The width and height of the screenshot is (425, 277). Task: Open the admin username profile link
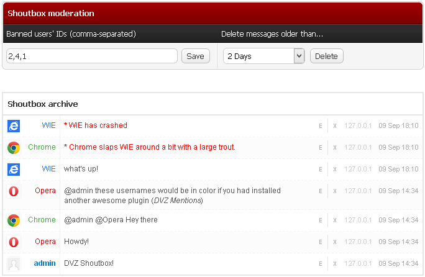coord(45,263)
